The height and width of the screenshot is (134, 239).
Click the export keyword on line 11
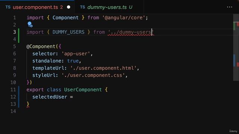click(x=35, y=90)
